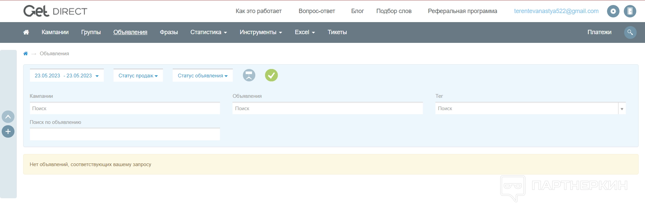Open the Группы tab
Image resolution: width=645 pixels, height=220 pixels.
pos(91,32)
